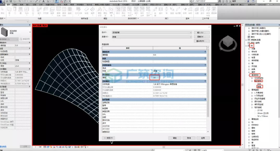
Task: Select the Mullion (竖梃) tool
Action: coord(70,10)
